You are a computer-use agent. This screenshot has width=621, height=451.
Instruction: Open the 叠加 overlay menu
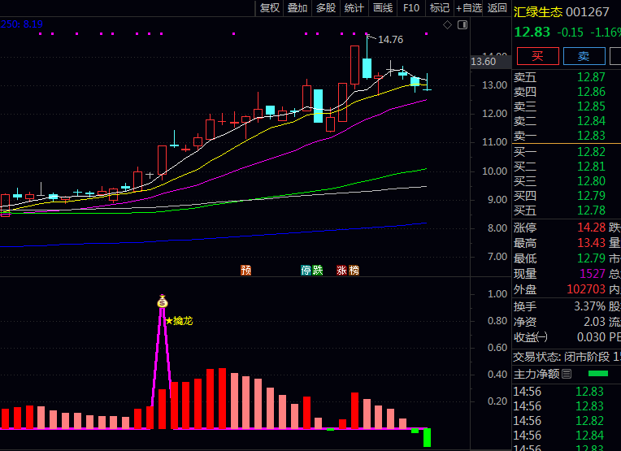(297, 8)
